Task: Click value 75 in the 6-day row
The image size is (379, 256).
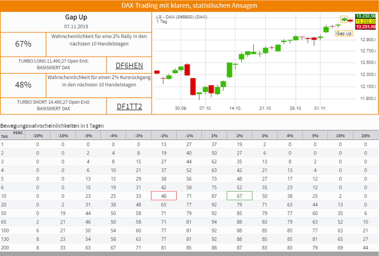Action: tap(214, 187)
